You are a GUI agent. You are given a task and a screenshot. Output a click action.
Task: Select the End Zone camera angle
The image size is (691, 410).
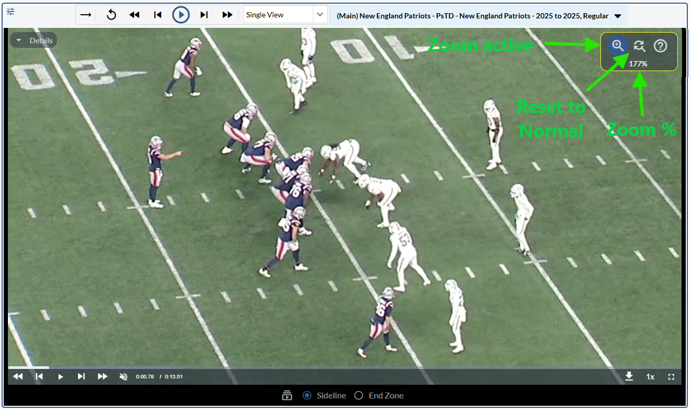click(x=359, y=395)
